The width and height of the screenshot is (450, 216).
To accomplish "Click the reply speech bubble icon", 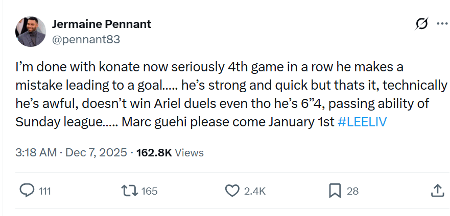I will [x=27, y=191].
